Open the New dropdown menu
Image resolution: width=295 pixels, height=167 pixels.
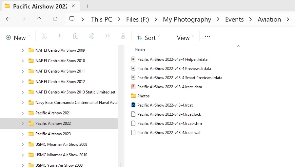tap(18, 38)
